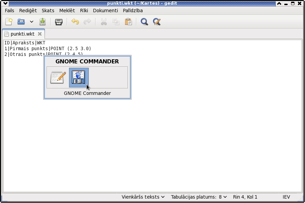Open Find and Replace icon
Screen dimensions: 305x203
tap(157, 22)
